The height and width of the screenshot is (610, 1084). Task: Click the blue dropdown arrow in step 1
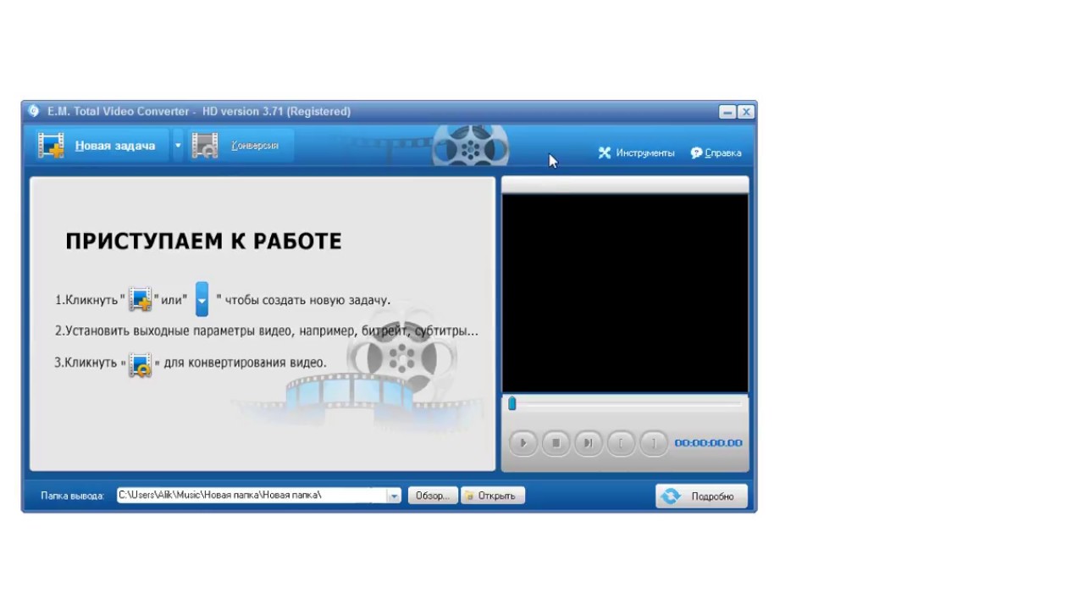pyautogui.click(x=202, y=299)
